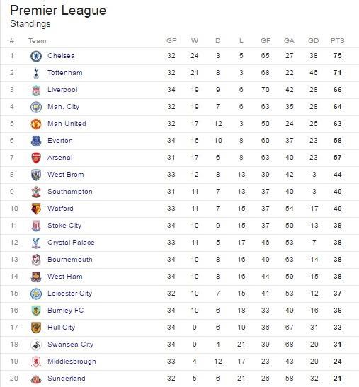The height and width of the screenshot is (387, 359).
Task: Click the Hull City tiger badge
Action: pyautogui.click(x=36, y=328)
